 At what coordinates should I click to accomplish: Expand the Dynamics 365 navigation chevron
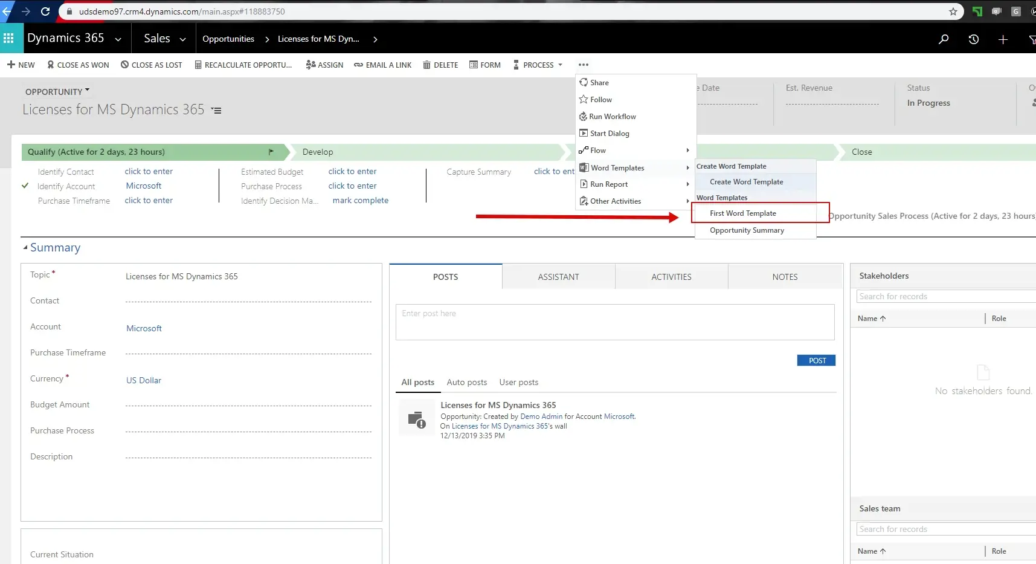[x=118, y=39]
